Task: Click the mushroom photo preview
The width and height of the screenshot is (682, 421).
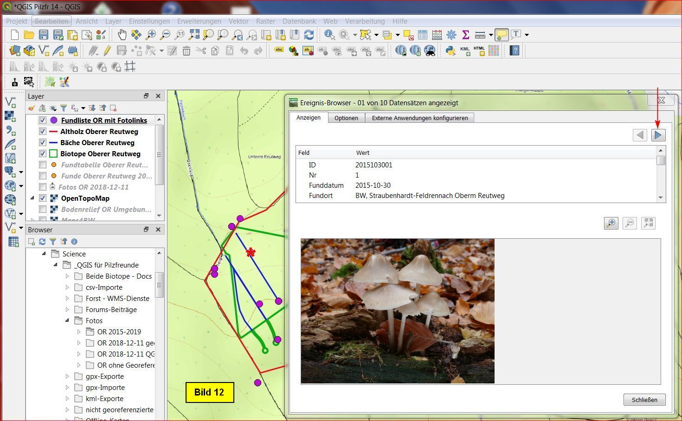Action: tap(398, 311)
